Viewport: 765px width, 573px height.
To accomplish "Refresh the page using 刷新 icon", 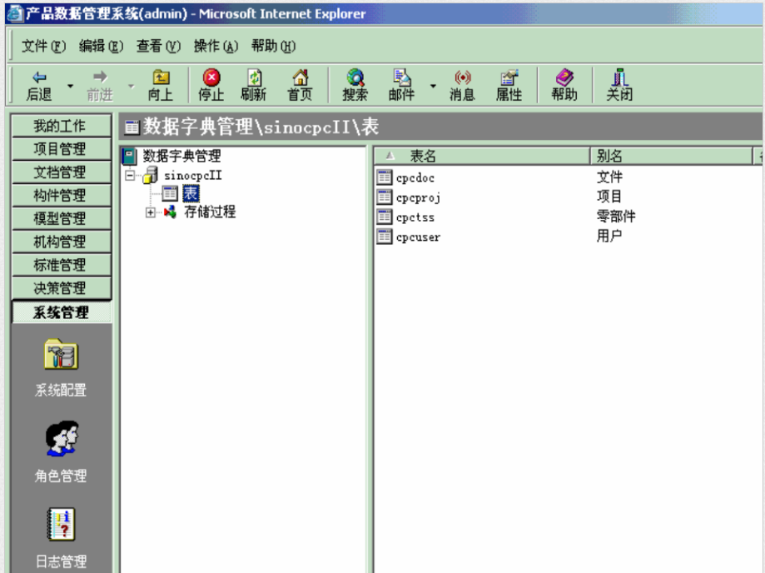I will (254, 77).
